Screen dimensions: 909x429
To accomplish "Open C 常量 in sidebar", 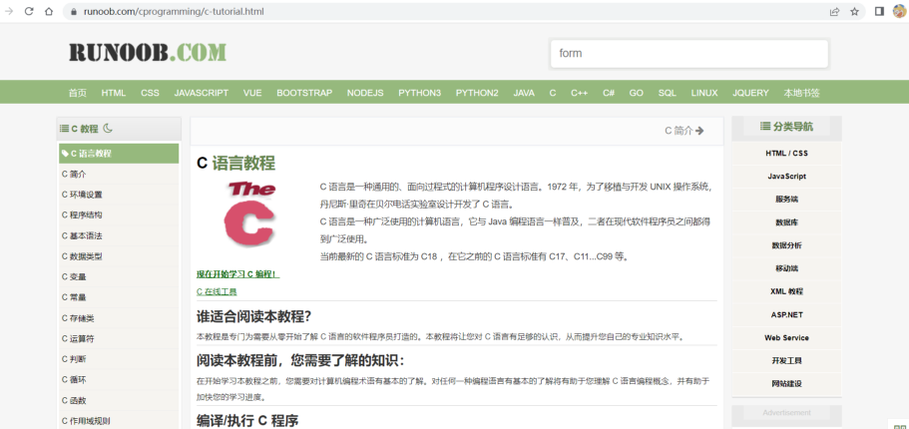I will (x=119, y=297).
